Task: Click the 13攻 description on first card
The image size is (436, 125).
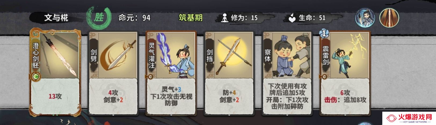Action: [55, 96]
